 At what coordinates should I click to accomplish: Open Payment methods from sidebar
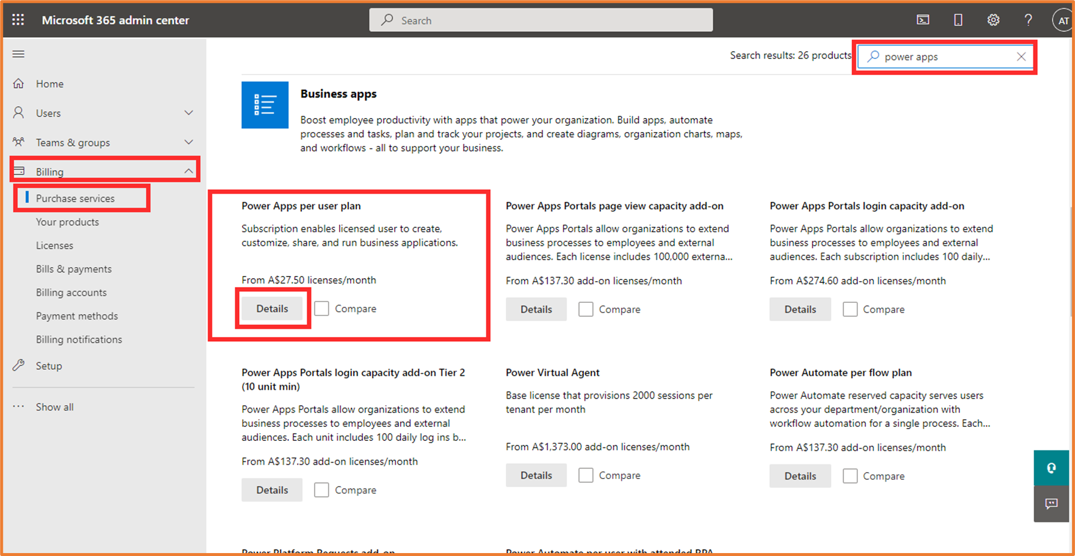77,315
